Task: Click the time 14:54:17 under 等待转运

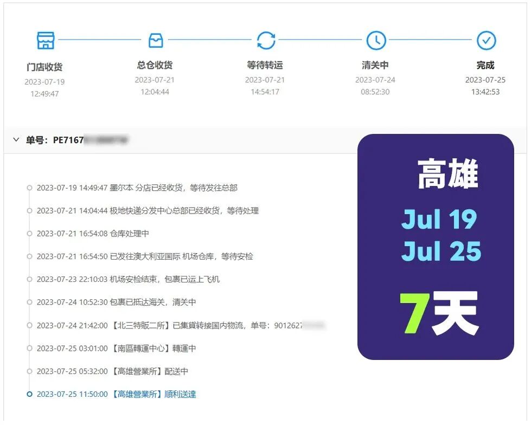Action: click(265, 92)
